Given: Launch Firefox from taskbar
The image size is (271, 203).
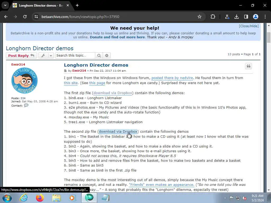Looking at the screenshot, I should pos(40,198).
